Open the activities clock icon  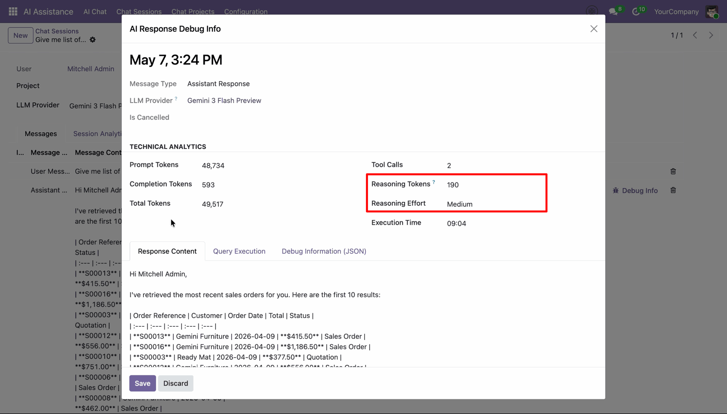pos(636,12)
